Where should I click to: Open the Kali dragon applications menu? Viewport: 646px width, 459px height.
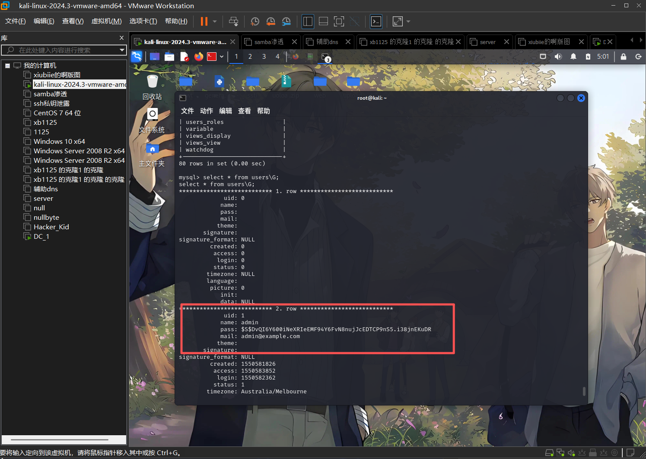pyautogui.click(x=137, y=57)
